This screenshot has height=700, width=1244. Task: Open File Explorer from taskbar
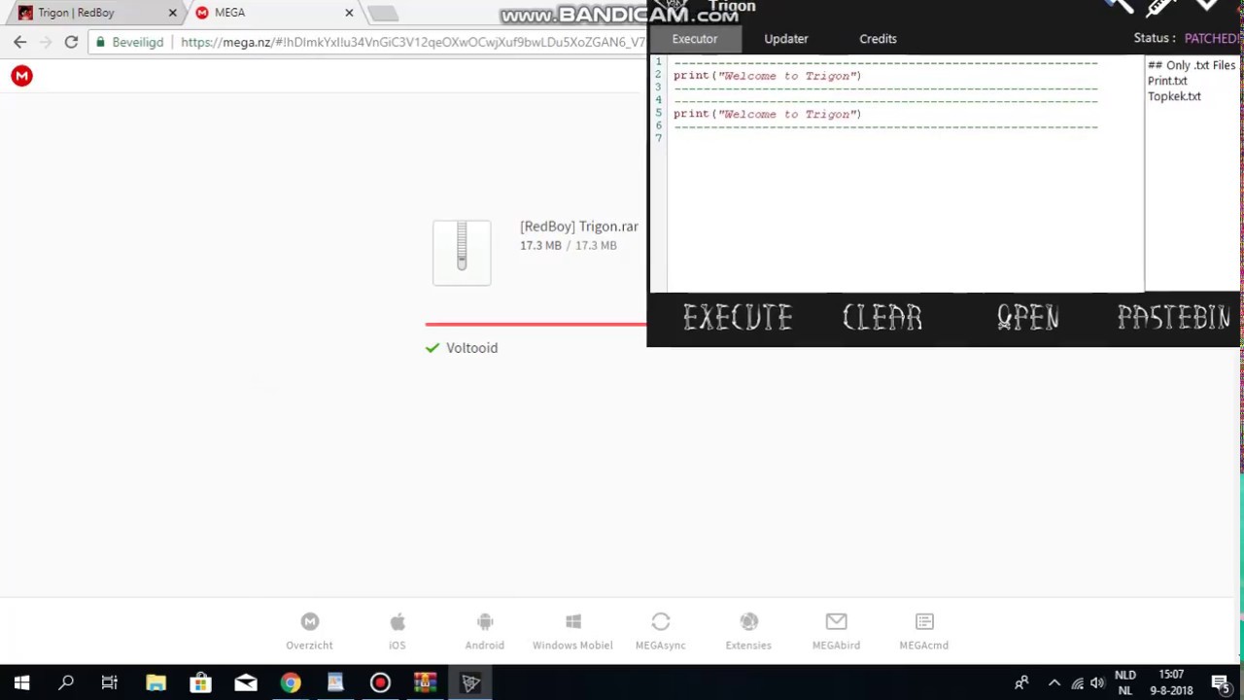tap(155, 682)
